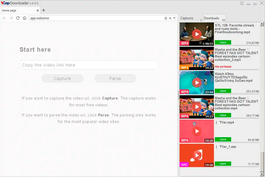This screenshot has width=265, height=177.
Task: Open the home page icon
Action: click(25, 18)
